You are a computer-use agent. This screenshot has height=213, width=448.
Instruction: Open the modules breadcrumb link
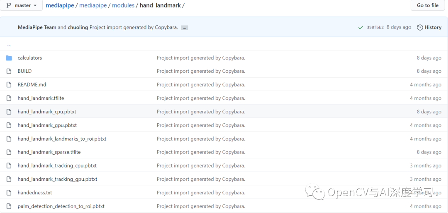(123, 5)
